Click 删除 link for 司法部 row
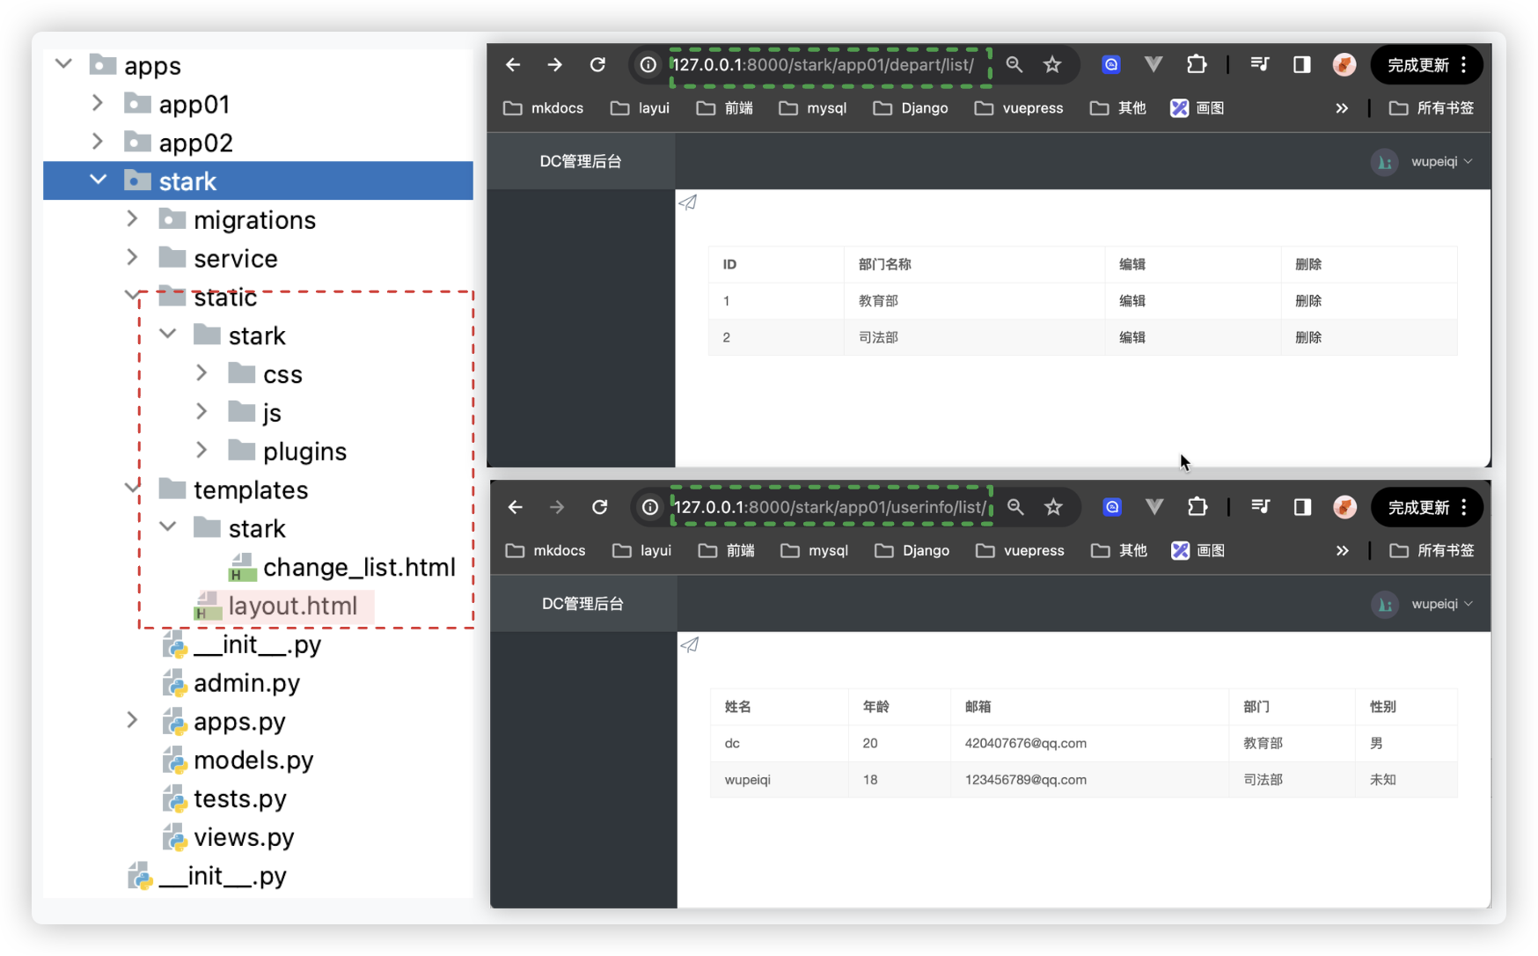The image size is (1538, 956). [x=1307, y=337]
